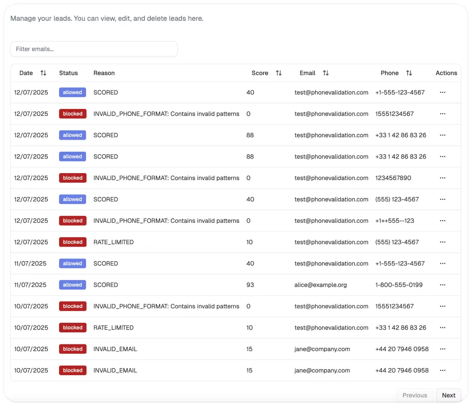Click the date 11/07/2025 in alice's row
Screen dimensions: 472x406
30,285
